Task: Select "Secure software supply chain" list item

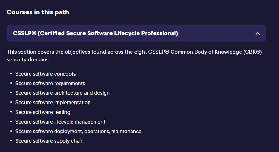Action: (49, 141)
